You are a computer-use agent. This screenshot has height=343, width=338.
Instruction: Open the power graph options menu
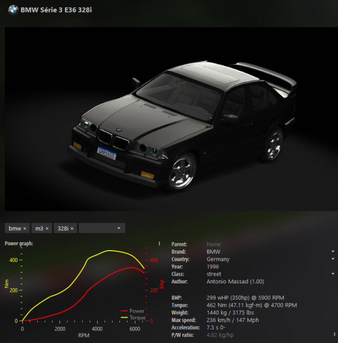(x=159, y=243)
